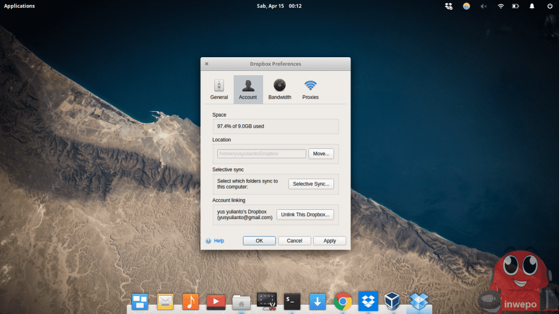The width and height of the screenshot is (559, 314).
Task: Launch Google Chrome from the dock
Action: coord(343,300)
